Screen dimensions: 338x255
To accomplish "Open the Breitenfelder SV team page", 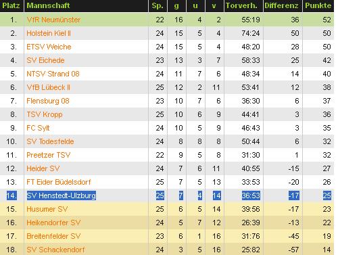I will coord(53,236).
